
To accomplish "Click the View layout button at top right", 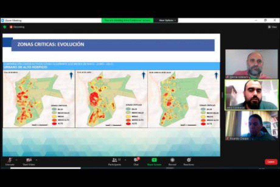I will [272, 27].
